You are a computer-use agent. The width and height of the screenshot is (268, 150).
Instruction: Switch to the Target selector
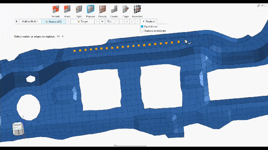click(83, 21)
